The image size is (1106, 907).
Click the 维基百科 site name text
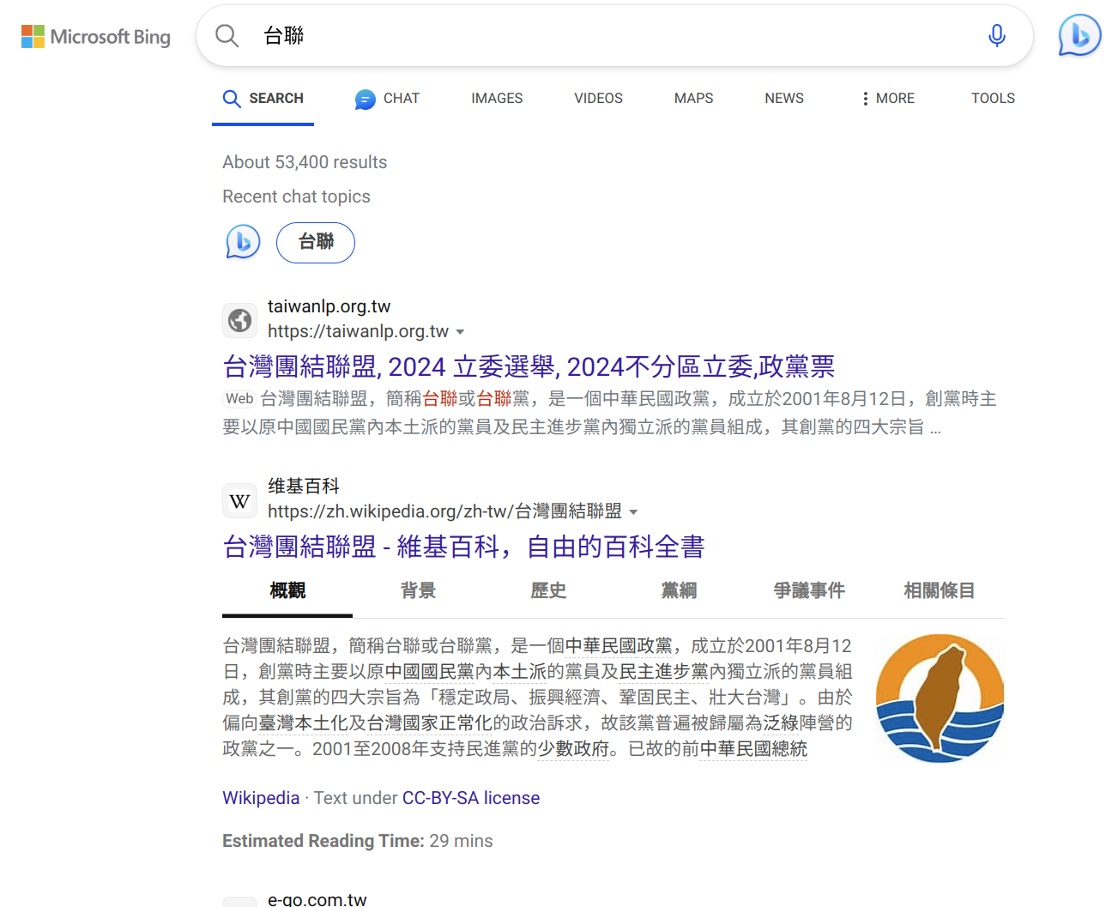(304, 487)
